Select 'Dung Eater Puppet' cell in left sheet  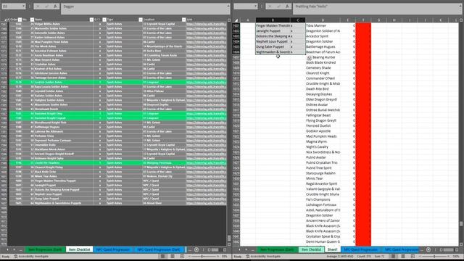point(64,199)
